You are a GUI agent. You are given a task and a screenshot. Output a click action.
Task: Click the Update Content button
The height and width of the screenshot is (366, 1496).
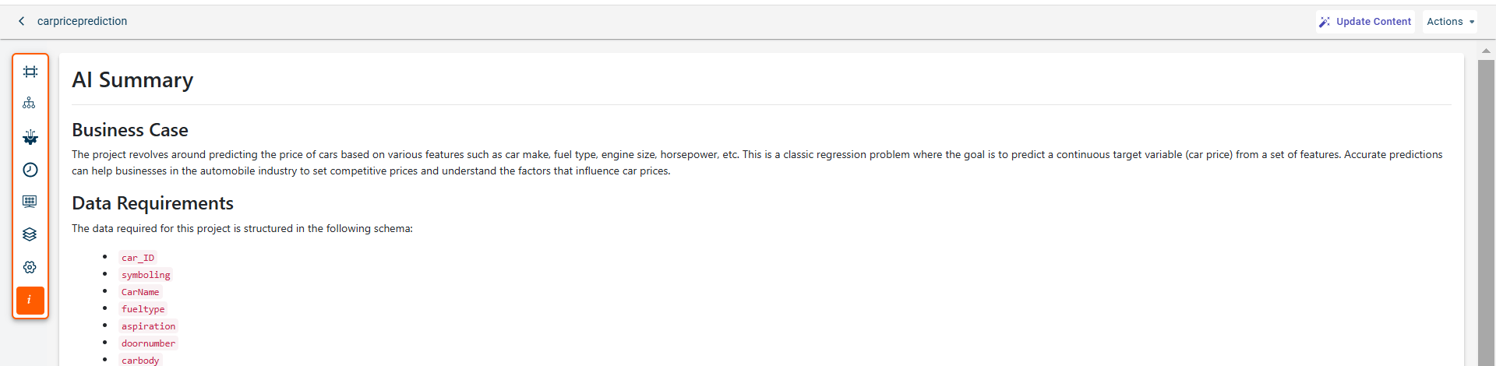(x=1373, y=22)
